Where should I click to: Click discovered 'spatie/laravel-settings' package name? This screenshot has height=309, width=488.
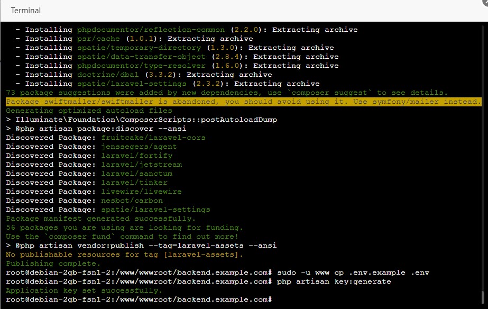(x=155, y=210)
